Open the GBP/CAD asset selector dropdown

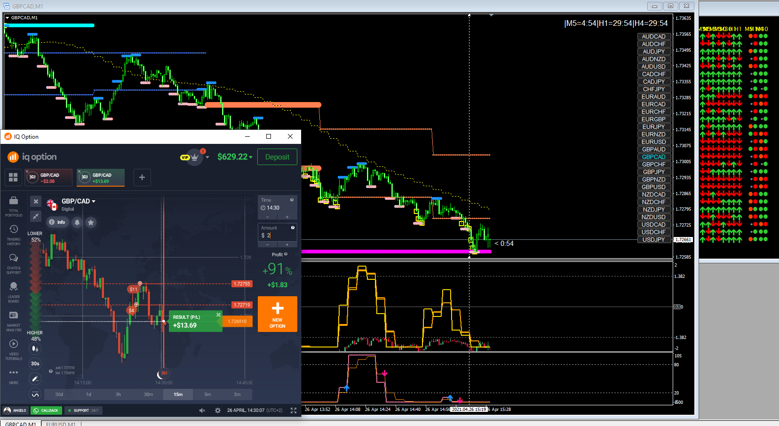[78, 201]
